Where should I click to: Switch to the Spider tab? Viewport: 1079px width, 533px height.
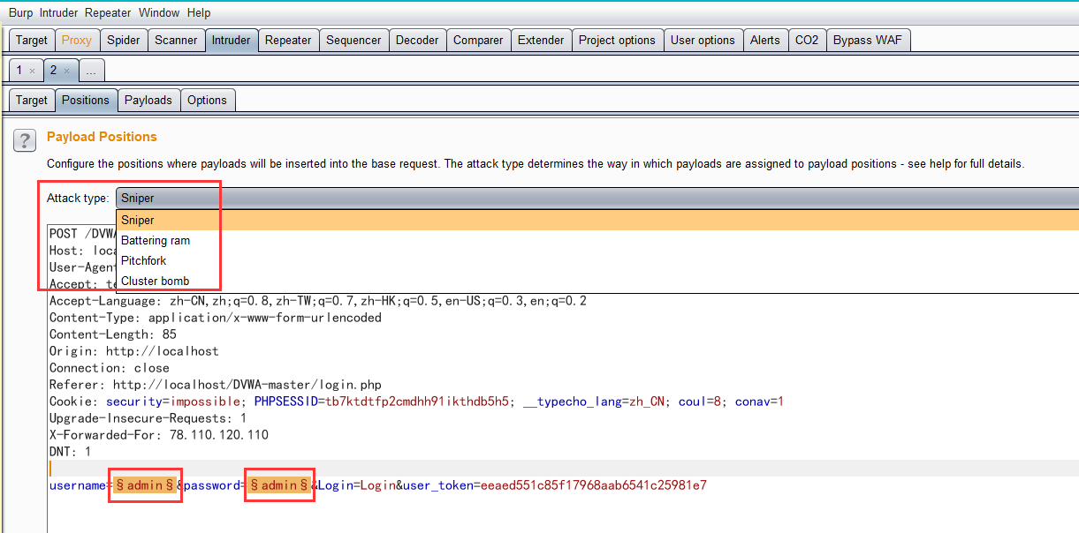click(124, 40)
